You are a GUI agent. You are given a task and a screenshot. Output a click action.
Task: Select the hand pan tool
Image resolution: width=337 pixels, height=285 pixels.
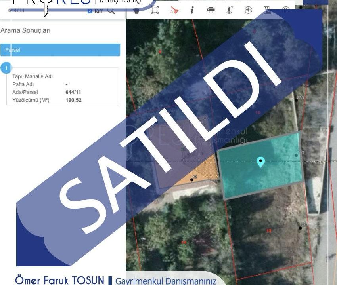[x=136, y=11]
